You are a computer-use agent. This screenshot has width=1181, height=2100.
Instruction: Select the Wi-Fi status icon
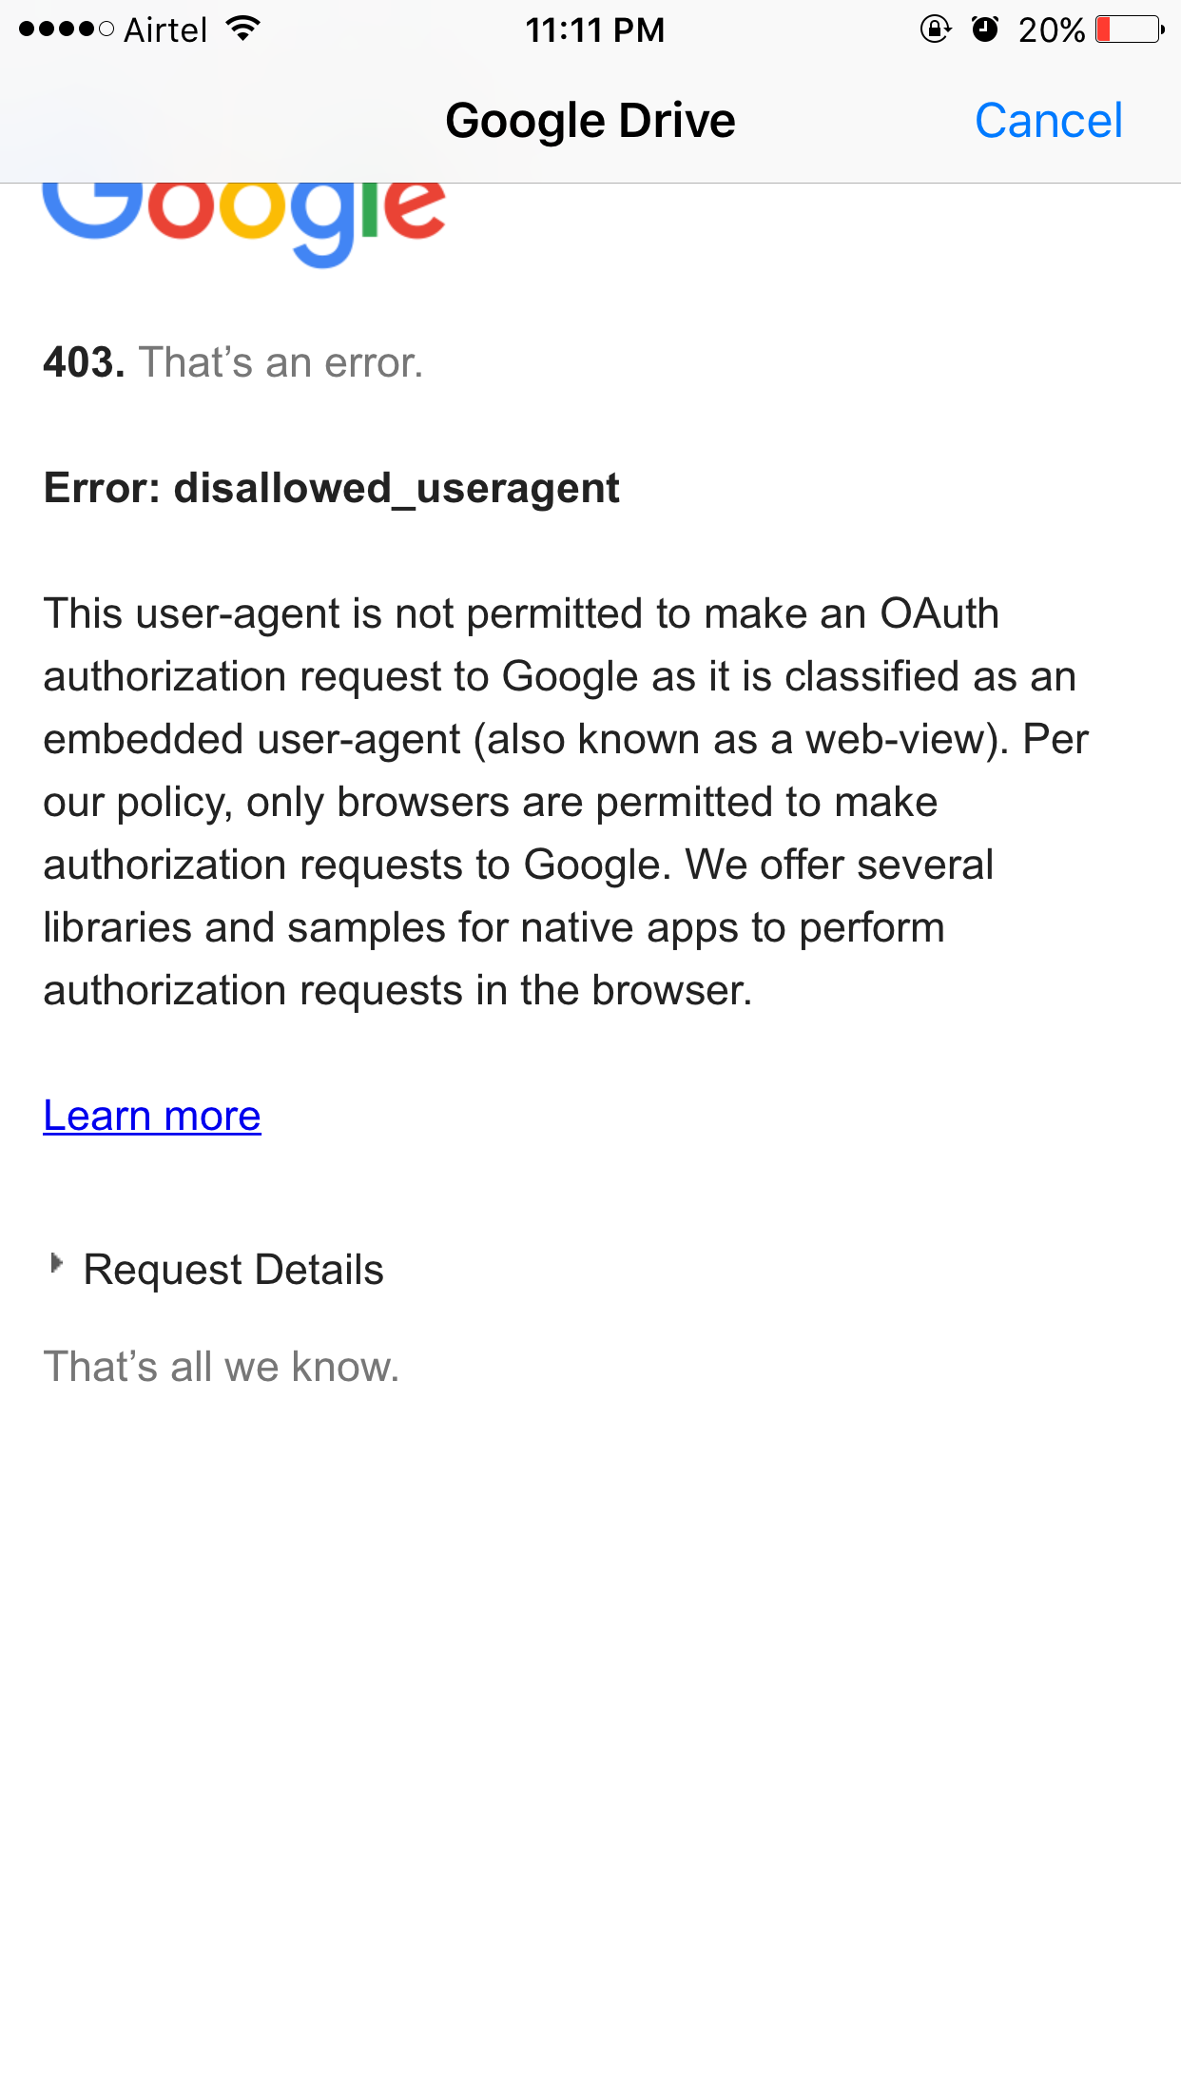pos(241,29)
